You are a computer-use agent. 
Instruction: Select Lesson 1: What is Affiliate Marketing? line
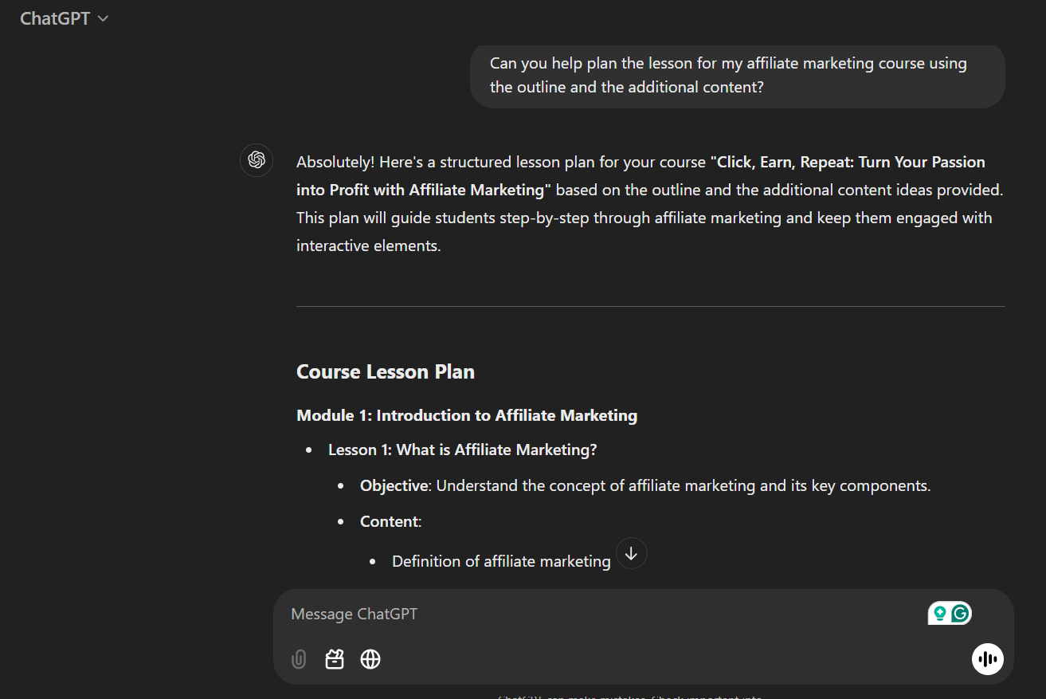[x=463, y=450]
